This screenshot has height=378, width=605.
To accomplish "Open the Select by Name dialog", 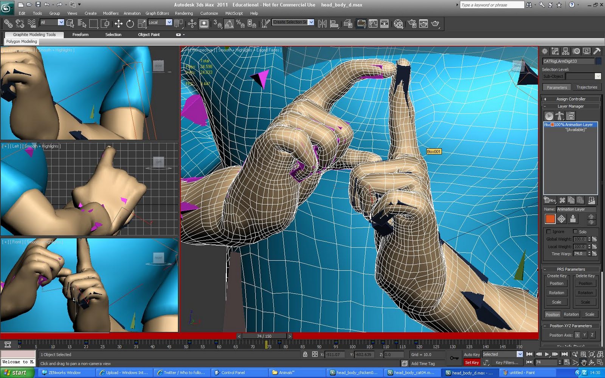I will [82, 23].
